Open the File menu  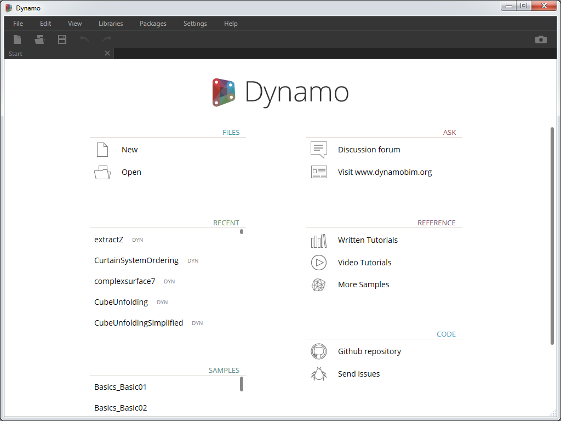pos(18,23)
